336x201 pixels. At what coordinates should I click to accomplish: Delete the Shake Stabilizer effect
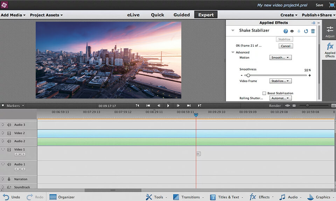pos(313,31)
